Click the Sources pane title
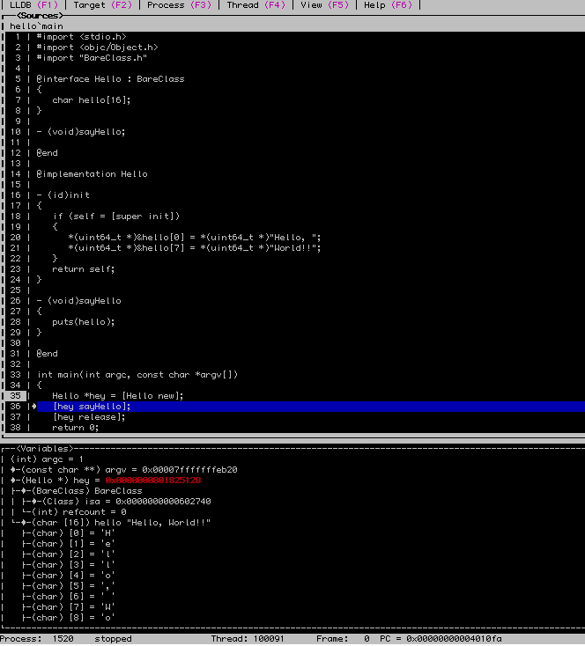This screenshot has width=585, height=646. click(x=41, y=16)
